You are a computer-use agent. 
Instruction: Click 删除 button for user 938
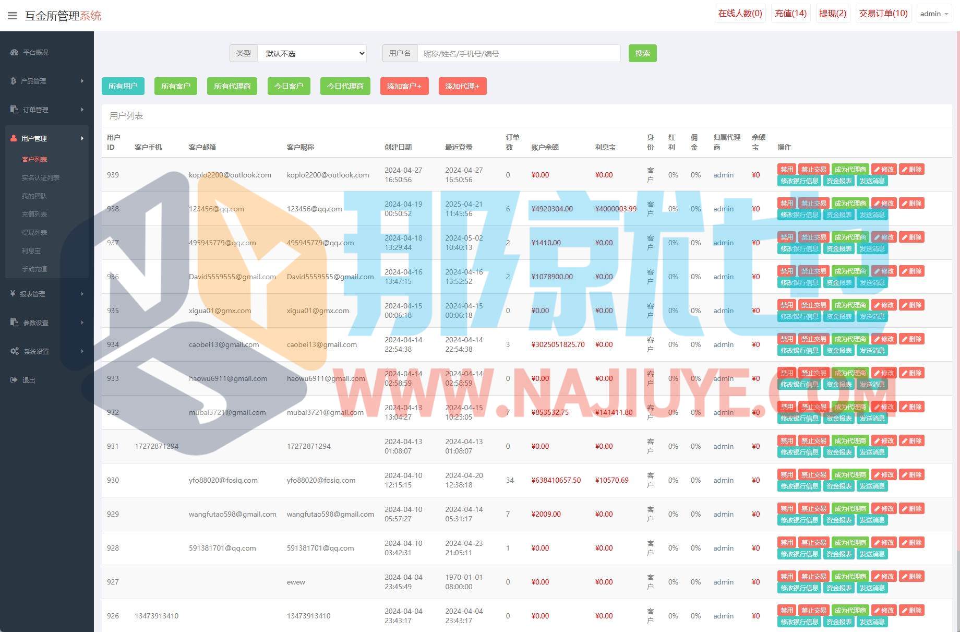click(x=911, y=203)
